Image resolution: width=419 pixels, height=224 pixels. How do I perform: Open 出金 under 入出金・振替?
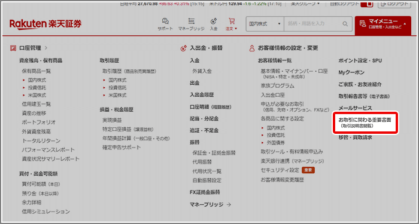pos(195,83)
